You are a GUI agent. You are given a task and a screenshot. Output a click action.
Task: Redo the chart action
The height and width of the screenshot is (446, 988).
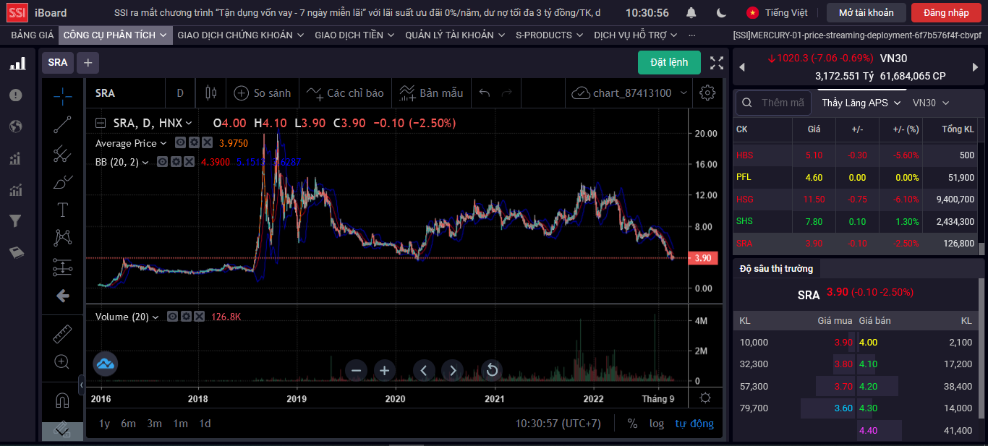[507, 93]
